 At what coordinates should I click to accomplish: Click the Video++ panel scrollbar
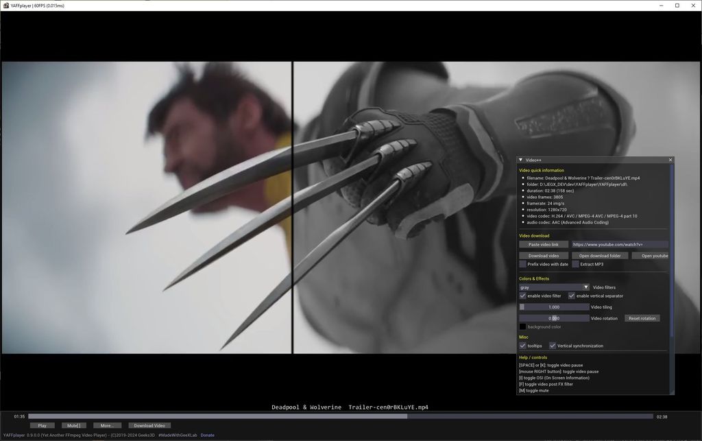672,251
